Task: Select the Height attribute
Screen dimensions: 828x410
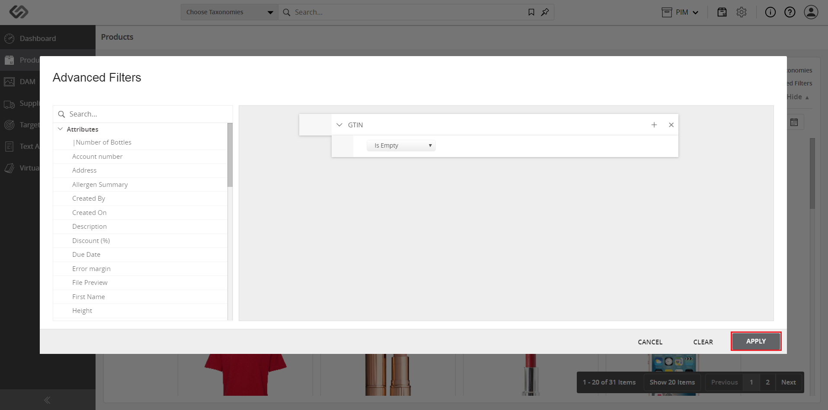Action: tap(140, 311)
